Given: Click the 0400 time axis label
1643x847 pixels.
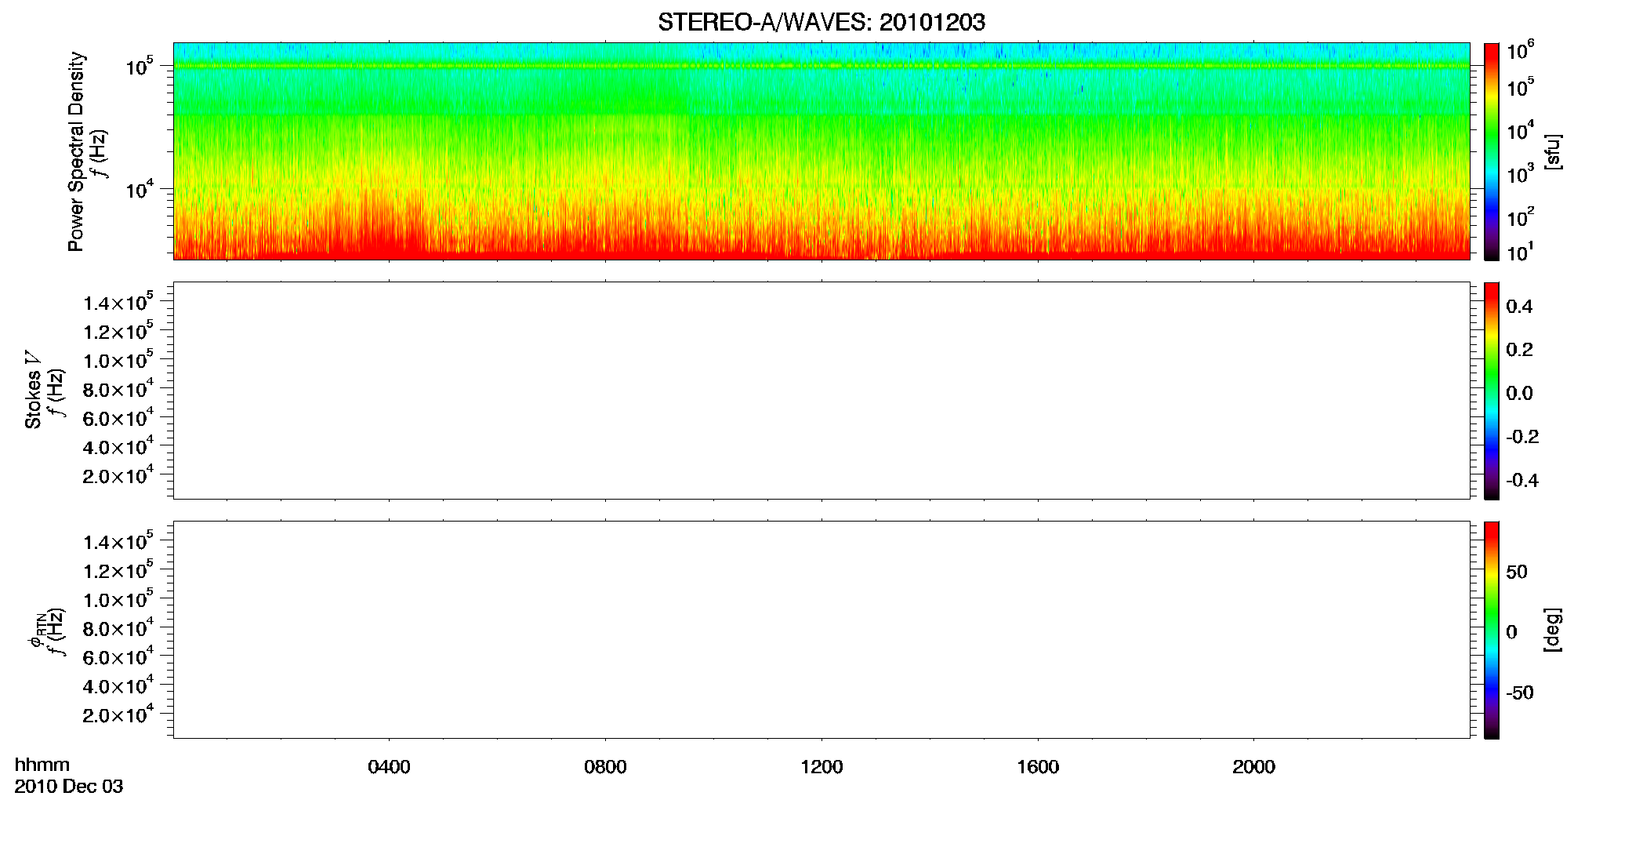Looking at the screenshot, I should pos(389,767).
